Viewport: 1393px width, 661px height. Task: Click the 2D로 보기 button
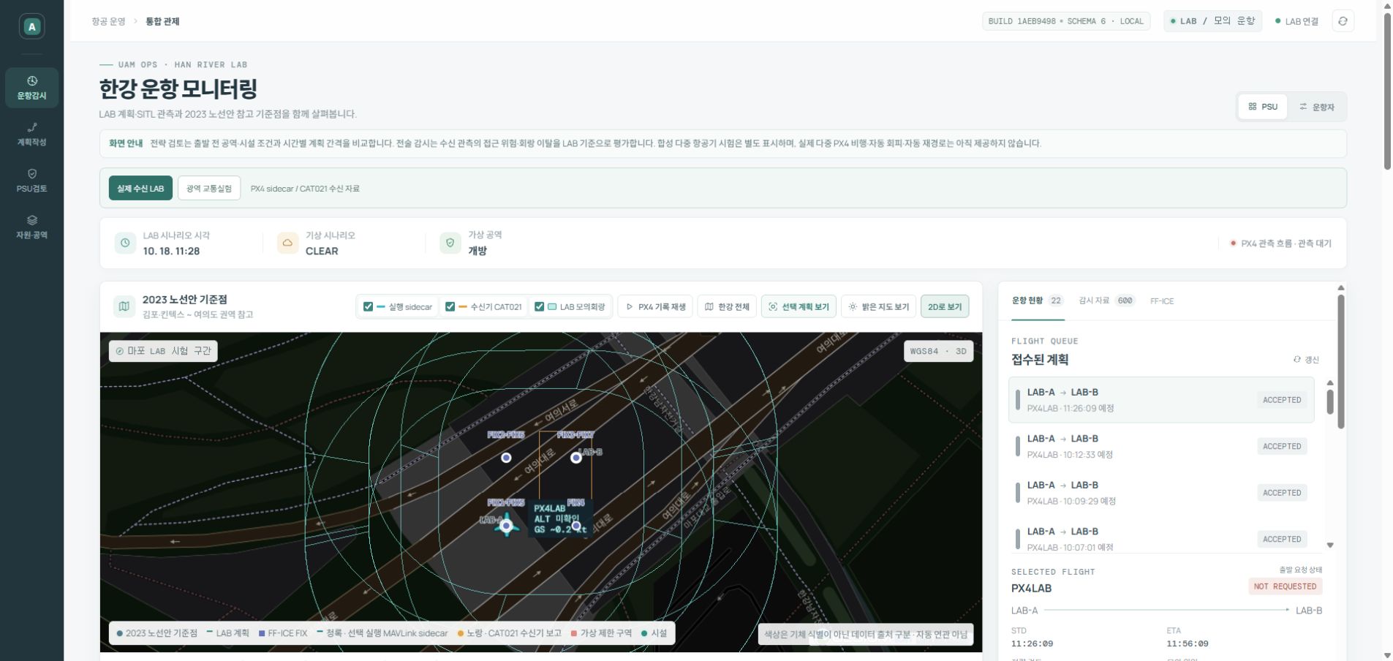[945, 307]
